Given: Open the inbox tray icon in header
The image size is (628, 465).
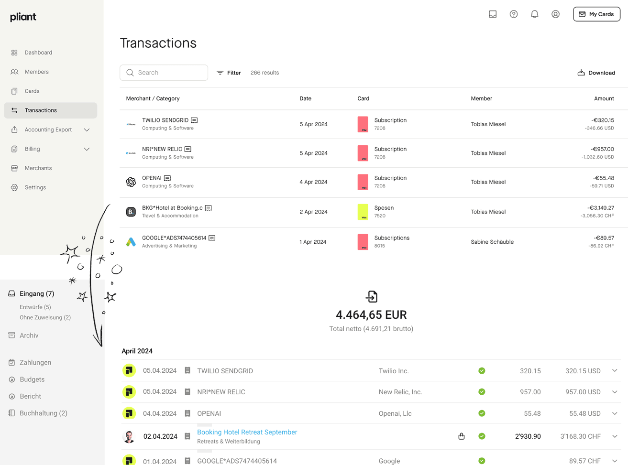Looking at the screenshot, I should (493, 14).
